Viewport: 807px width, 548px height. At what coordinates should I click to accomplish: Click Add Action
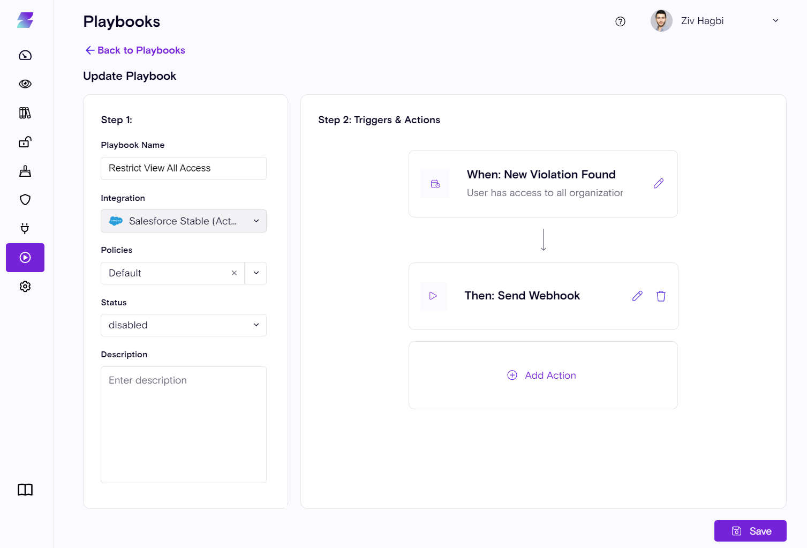click(x=542, y=376)
